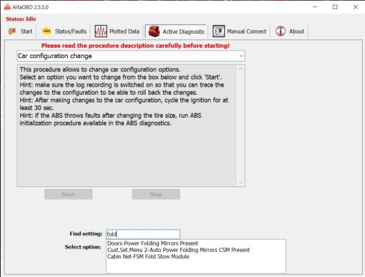Switch to the Plotted Data tab
Screen dimensions: 365x277
click(x=117, y=31)
